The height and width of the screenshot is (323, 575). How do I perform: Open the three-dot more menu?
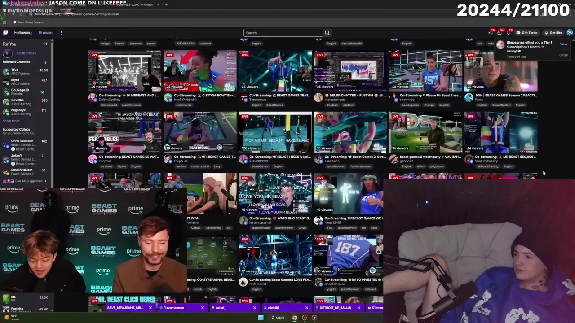[x=61, y=33]
